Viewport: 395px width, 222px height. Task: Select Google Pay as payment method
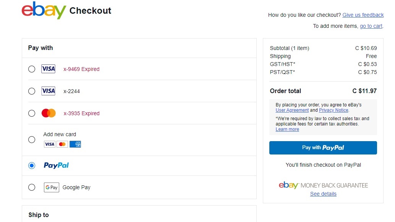(x=32, y=187)
